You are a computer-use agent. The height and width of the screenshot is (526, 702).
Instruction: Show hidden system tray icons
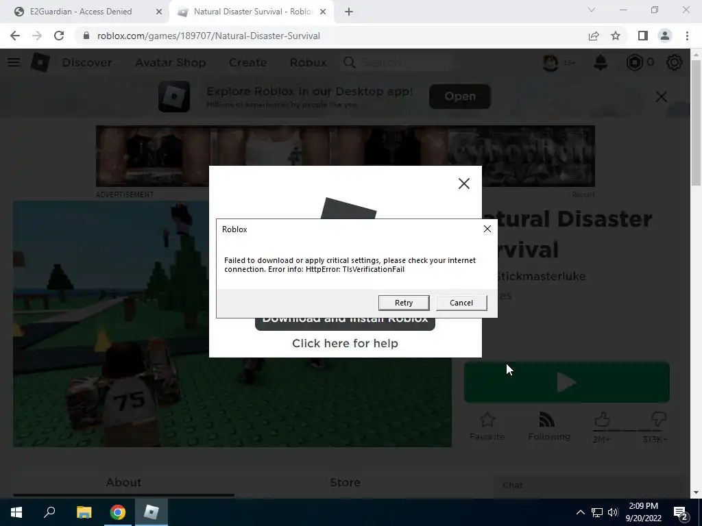(x=580, y=512)
